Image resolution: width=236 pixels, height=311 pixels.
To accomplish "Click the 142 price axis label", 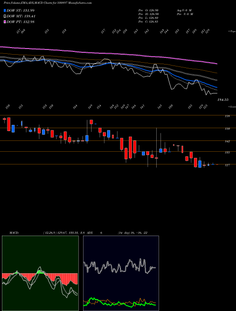I will coord(227,141).
